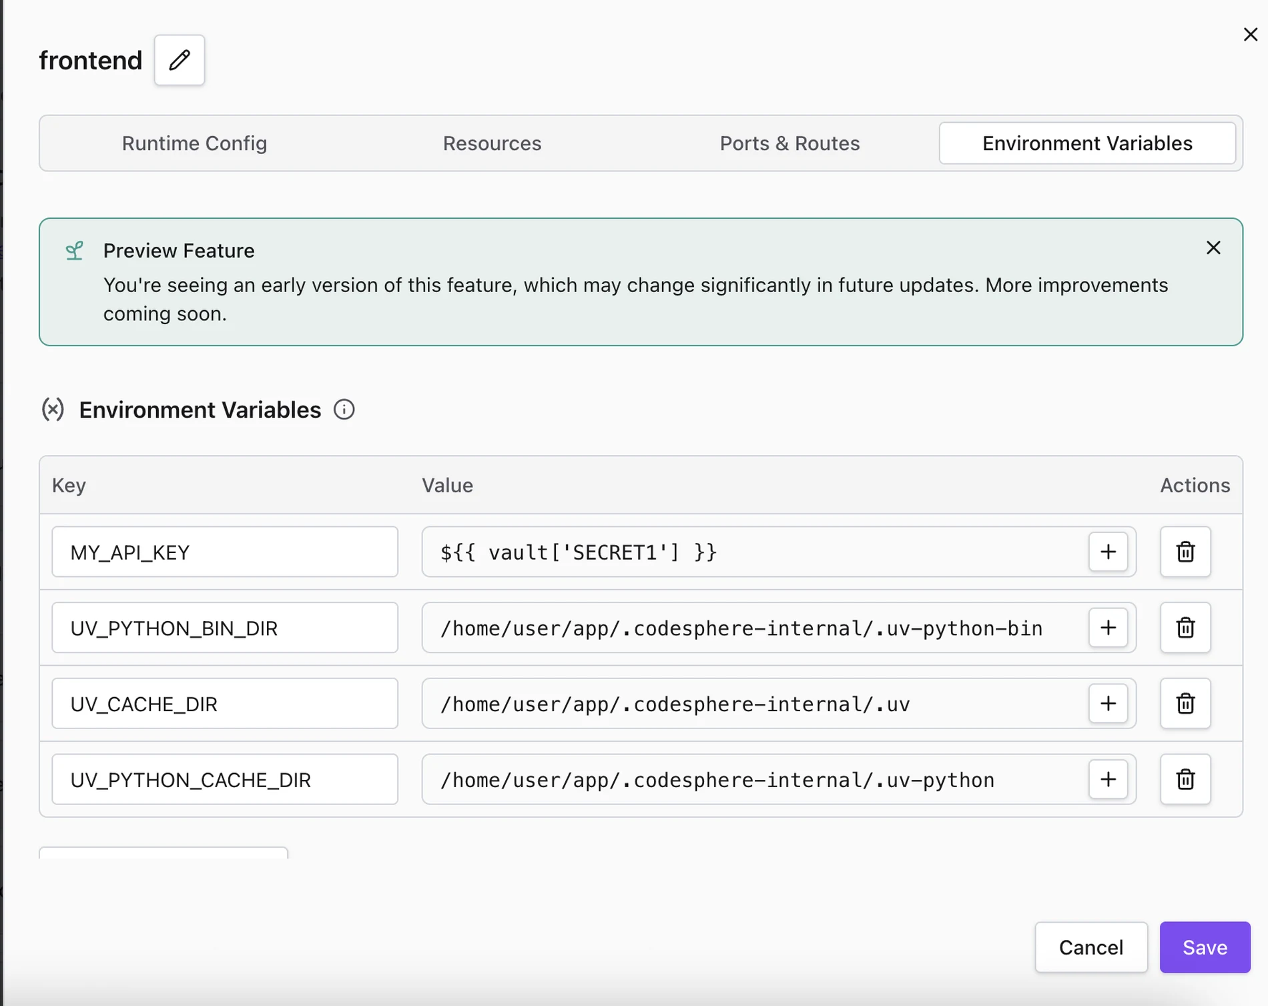The width and height of the screenshot is (1268, 1006).
Task: Click the plus icon in UV_CACHE_DIR row
Action: coord(1108,704)
